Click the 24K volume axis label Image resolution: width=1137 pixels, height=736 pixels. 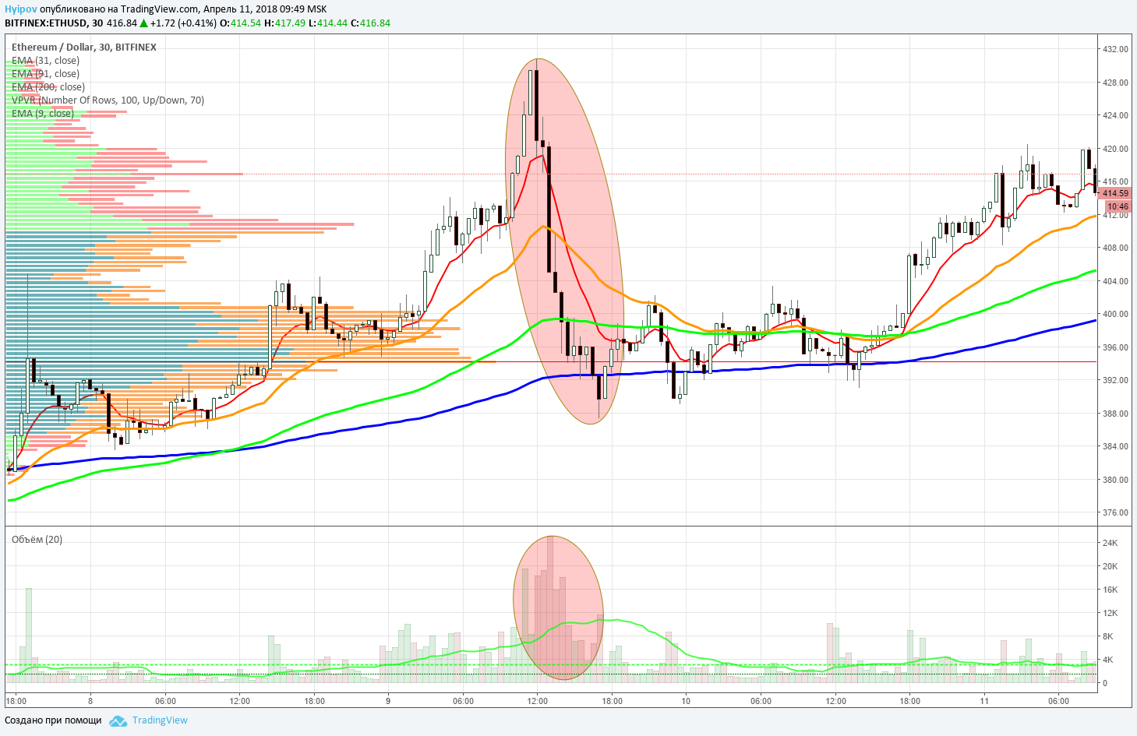tap(1110, 543)
